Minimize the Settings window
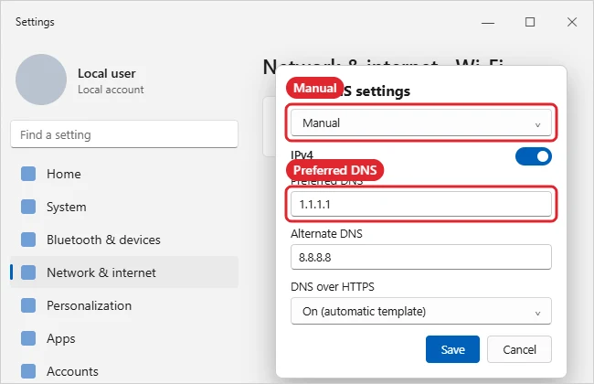Viewport: 594px width, 384px height. pyautogui.click(x=488, y=22)
